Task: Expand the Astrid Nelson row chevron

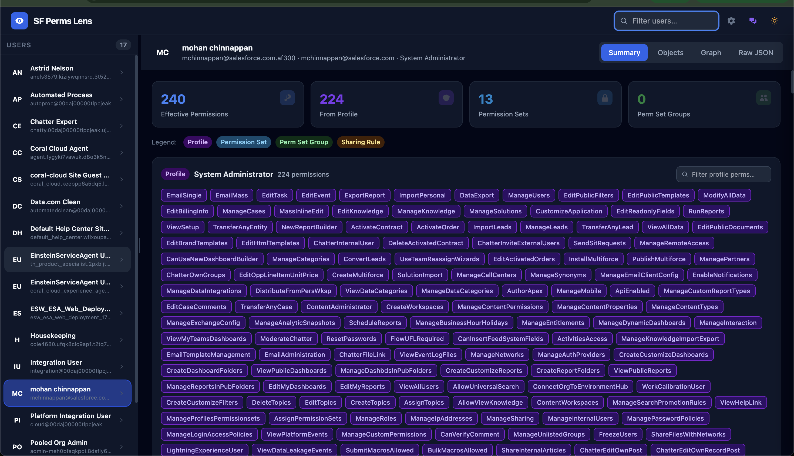Action: pyautogui.click(x=122, y=73)
